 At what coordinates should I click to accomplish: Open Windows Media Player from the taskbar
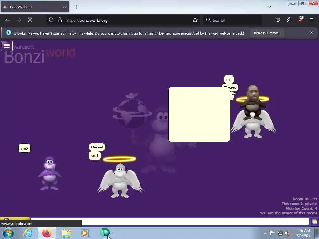click(x=85, y=233)
